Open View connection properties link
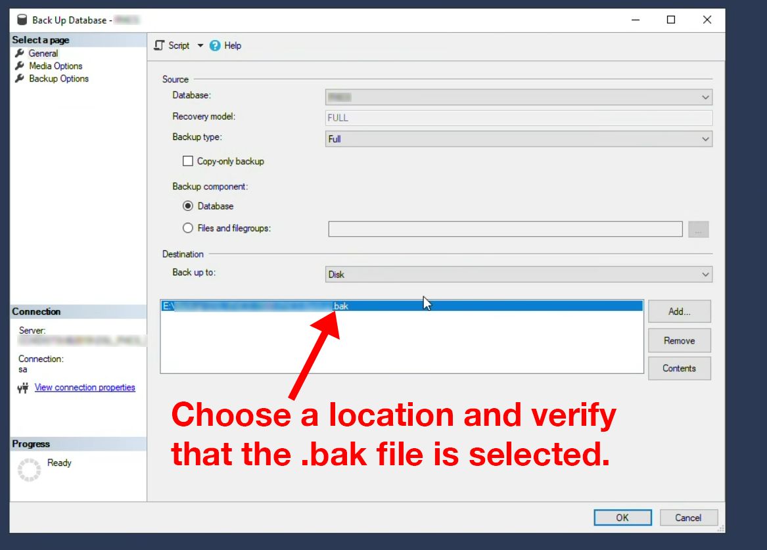This screenshot has width=767, height=550. click(85, 388)
